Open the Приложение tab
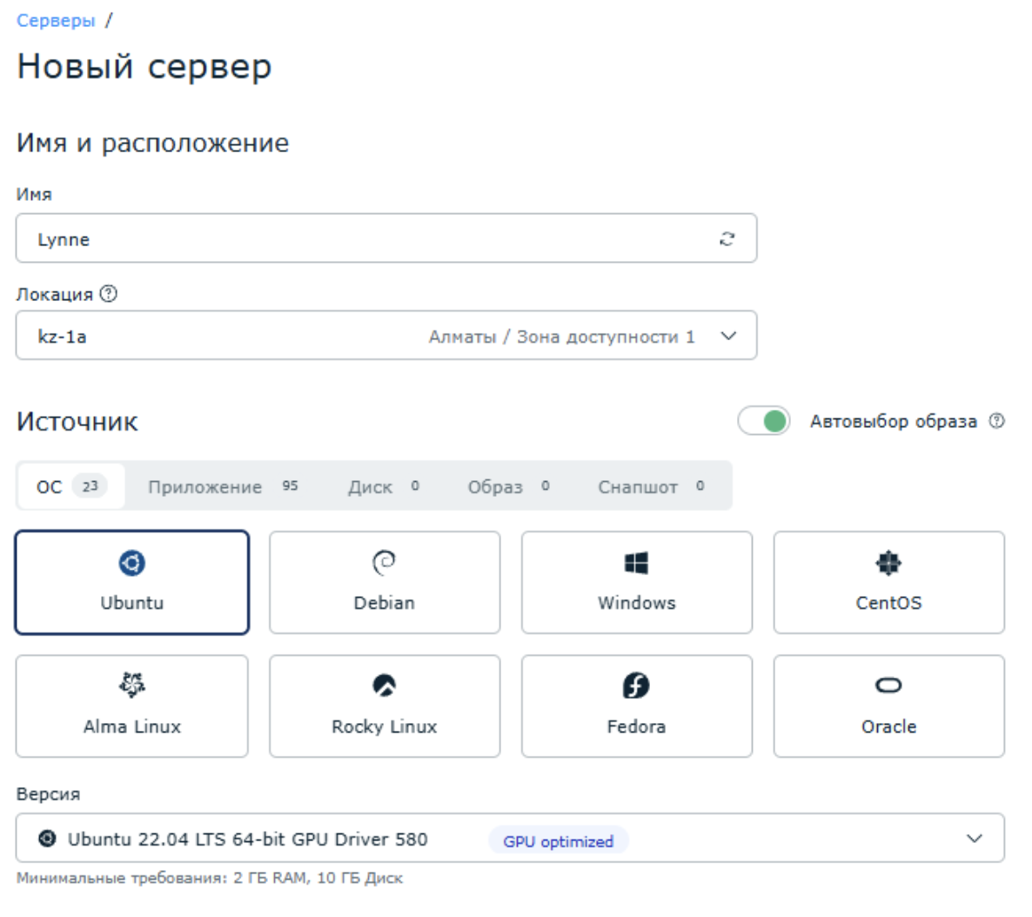This screenshot has height=917, width=1032. point(223,486)
